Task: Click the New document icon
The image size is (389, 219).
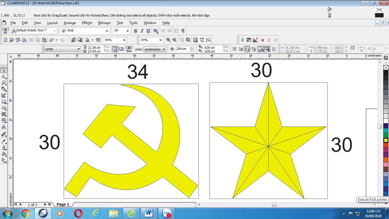Action: [5, 40]
